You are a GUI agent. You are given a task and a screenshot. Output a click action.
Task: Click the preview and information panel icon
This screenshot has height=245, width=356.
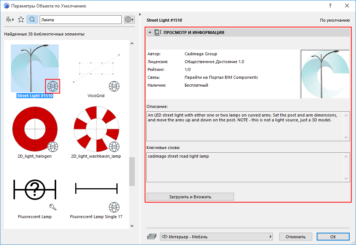(x=158, y=32)
